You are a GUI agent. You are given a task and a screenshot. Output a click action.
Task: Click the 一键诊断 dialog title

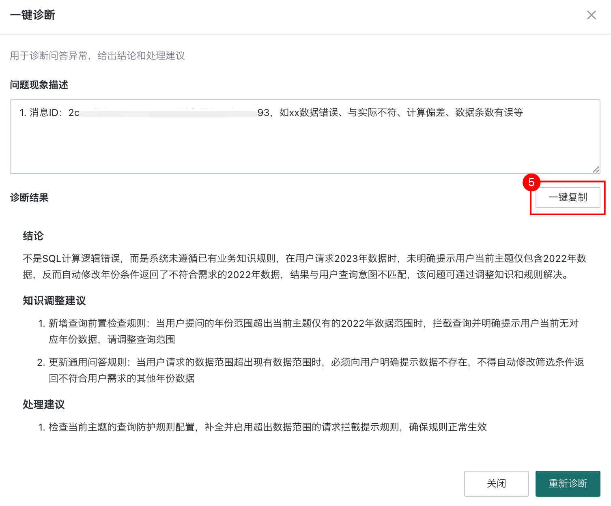[x=32, y=15]
